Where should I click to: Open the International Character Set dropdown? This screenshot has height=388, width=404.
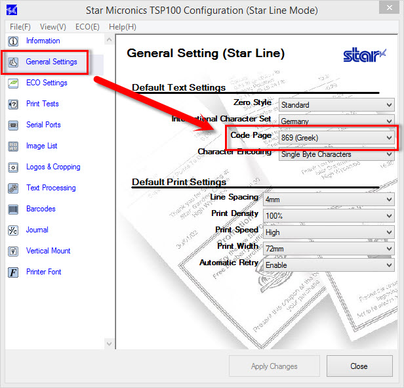point(336,121)
